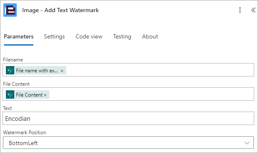Click SharePoint icon on File Content token
This screenshot has height=153, width=258.
point(10,94)
